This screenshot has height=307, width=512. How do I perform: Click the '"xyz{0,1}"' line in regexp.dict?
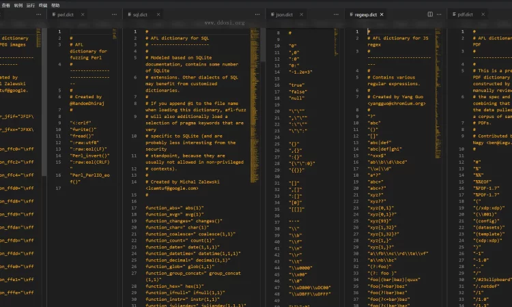click(381, 208)
